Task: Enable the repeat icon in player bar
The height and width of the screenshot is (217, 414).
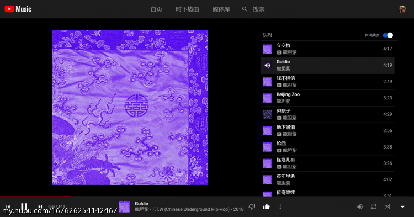Action: 374,207
